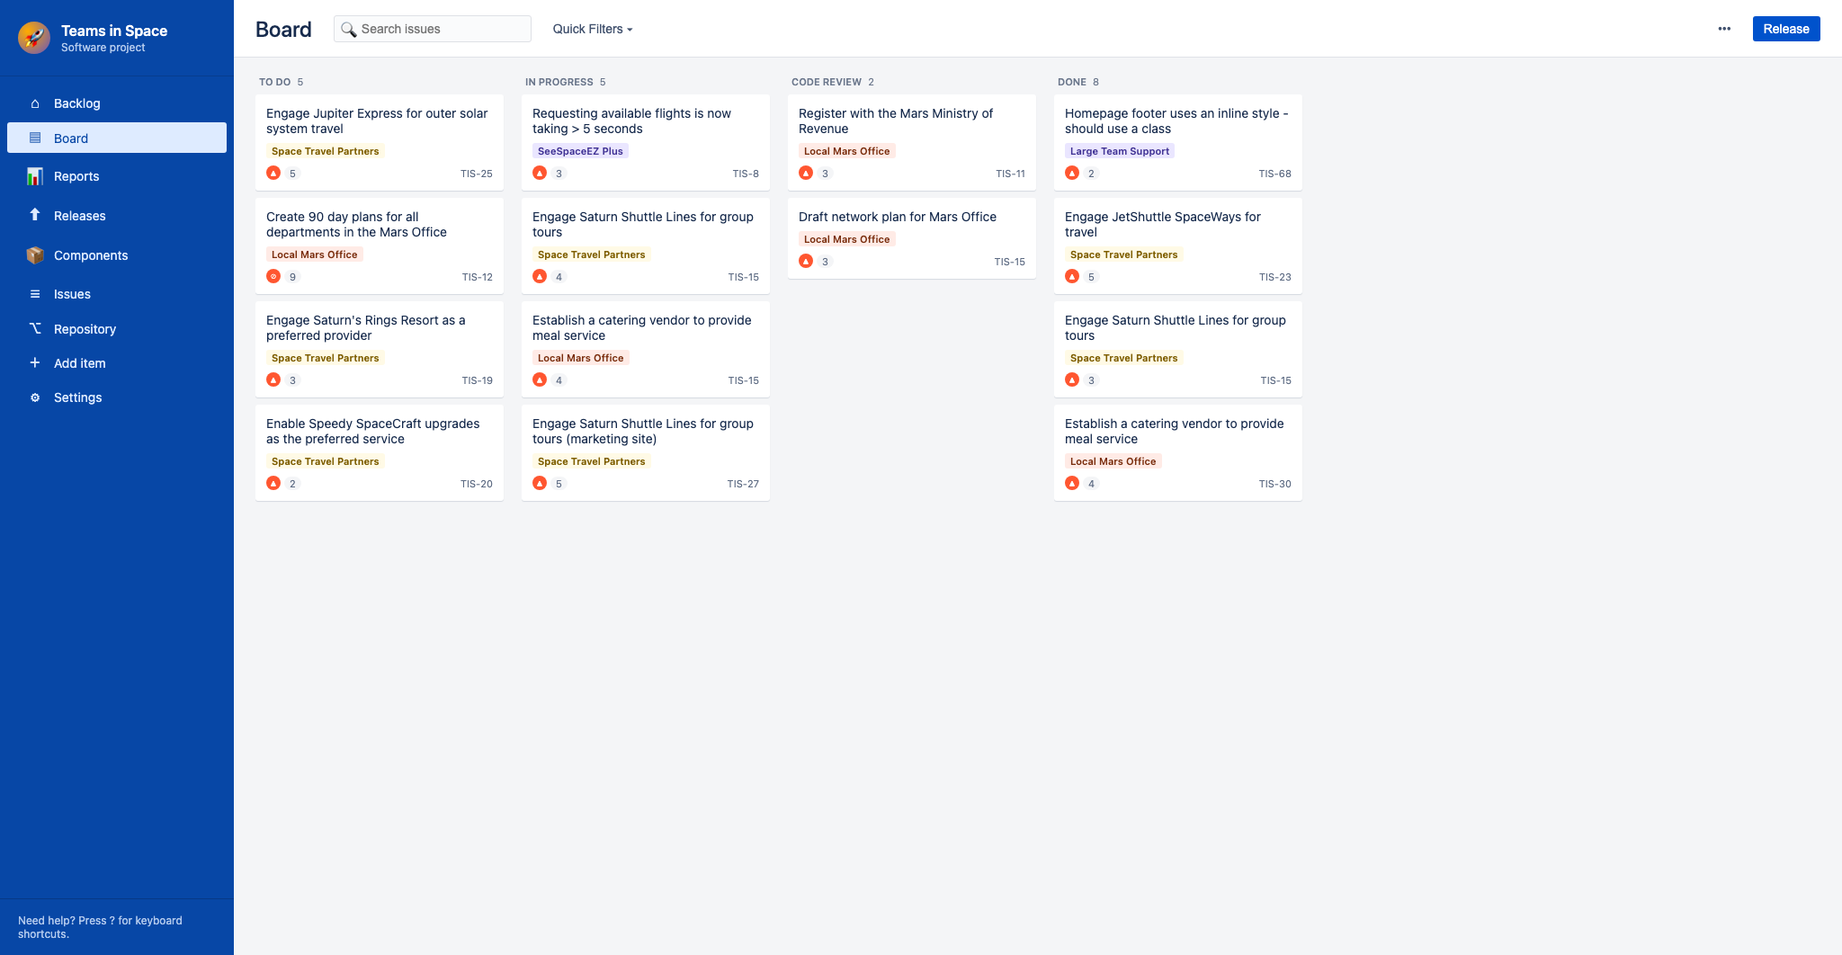Screen dimensions: 1842x955
Task: Click the Releases upload arrow icon
Action: 35,215
